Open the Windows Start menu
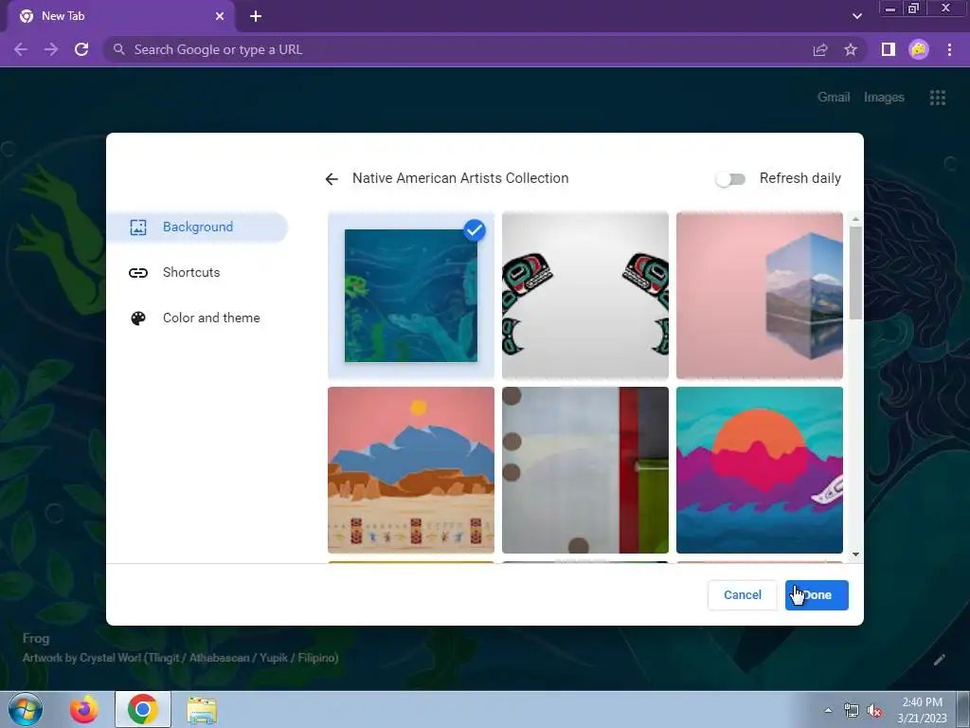 26,709
